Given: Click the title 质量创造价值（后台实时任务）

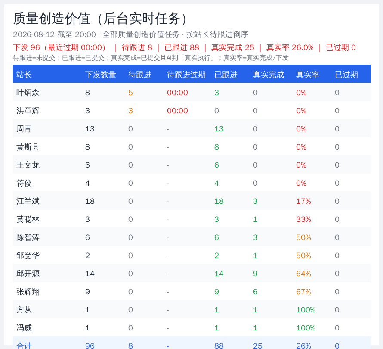Looking at the screenshot, I should 102,19.
